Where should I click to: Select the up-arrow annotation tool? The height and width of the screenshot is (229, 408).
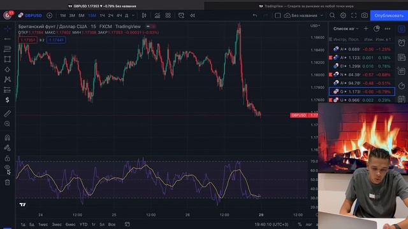click(7, 69)
